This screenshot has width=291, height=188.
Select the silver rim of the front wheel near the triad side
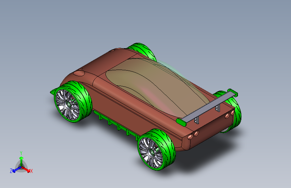click(x=67, y=105)
